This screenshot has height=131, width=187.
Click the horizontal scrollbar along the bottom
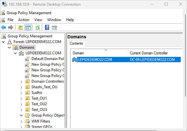81,130
